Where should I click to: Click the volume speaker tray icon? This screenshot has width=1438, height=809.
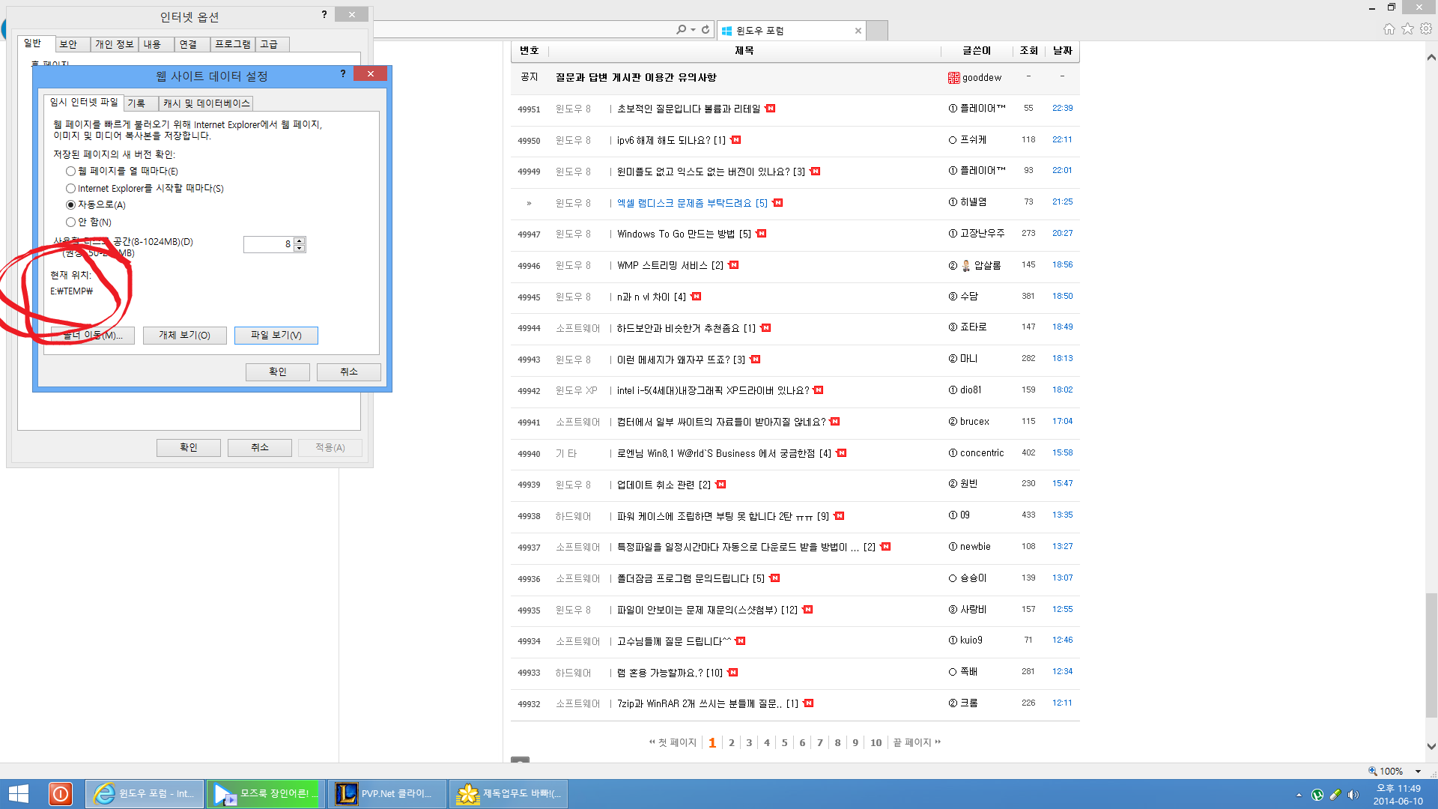click(1353, 795)
